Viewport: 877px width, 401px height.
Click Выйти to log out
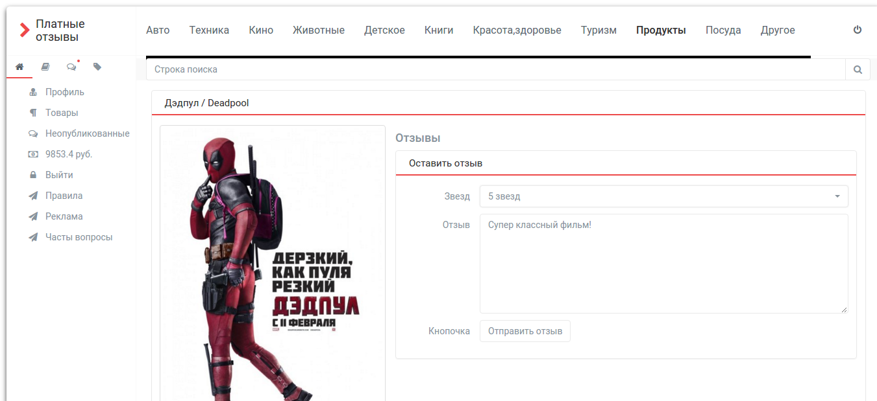point(59,175)
